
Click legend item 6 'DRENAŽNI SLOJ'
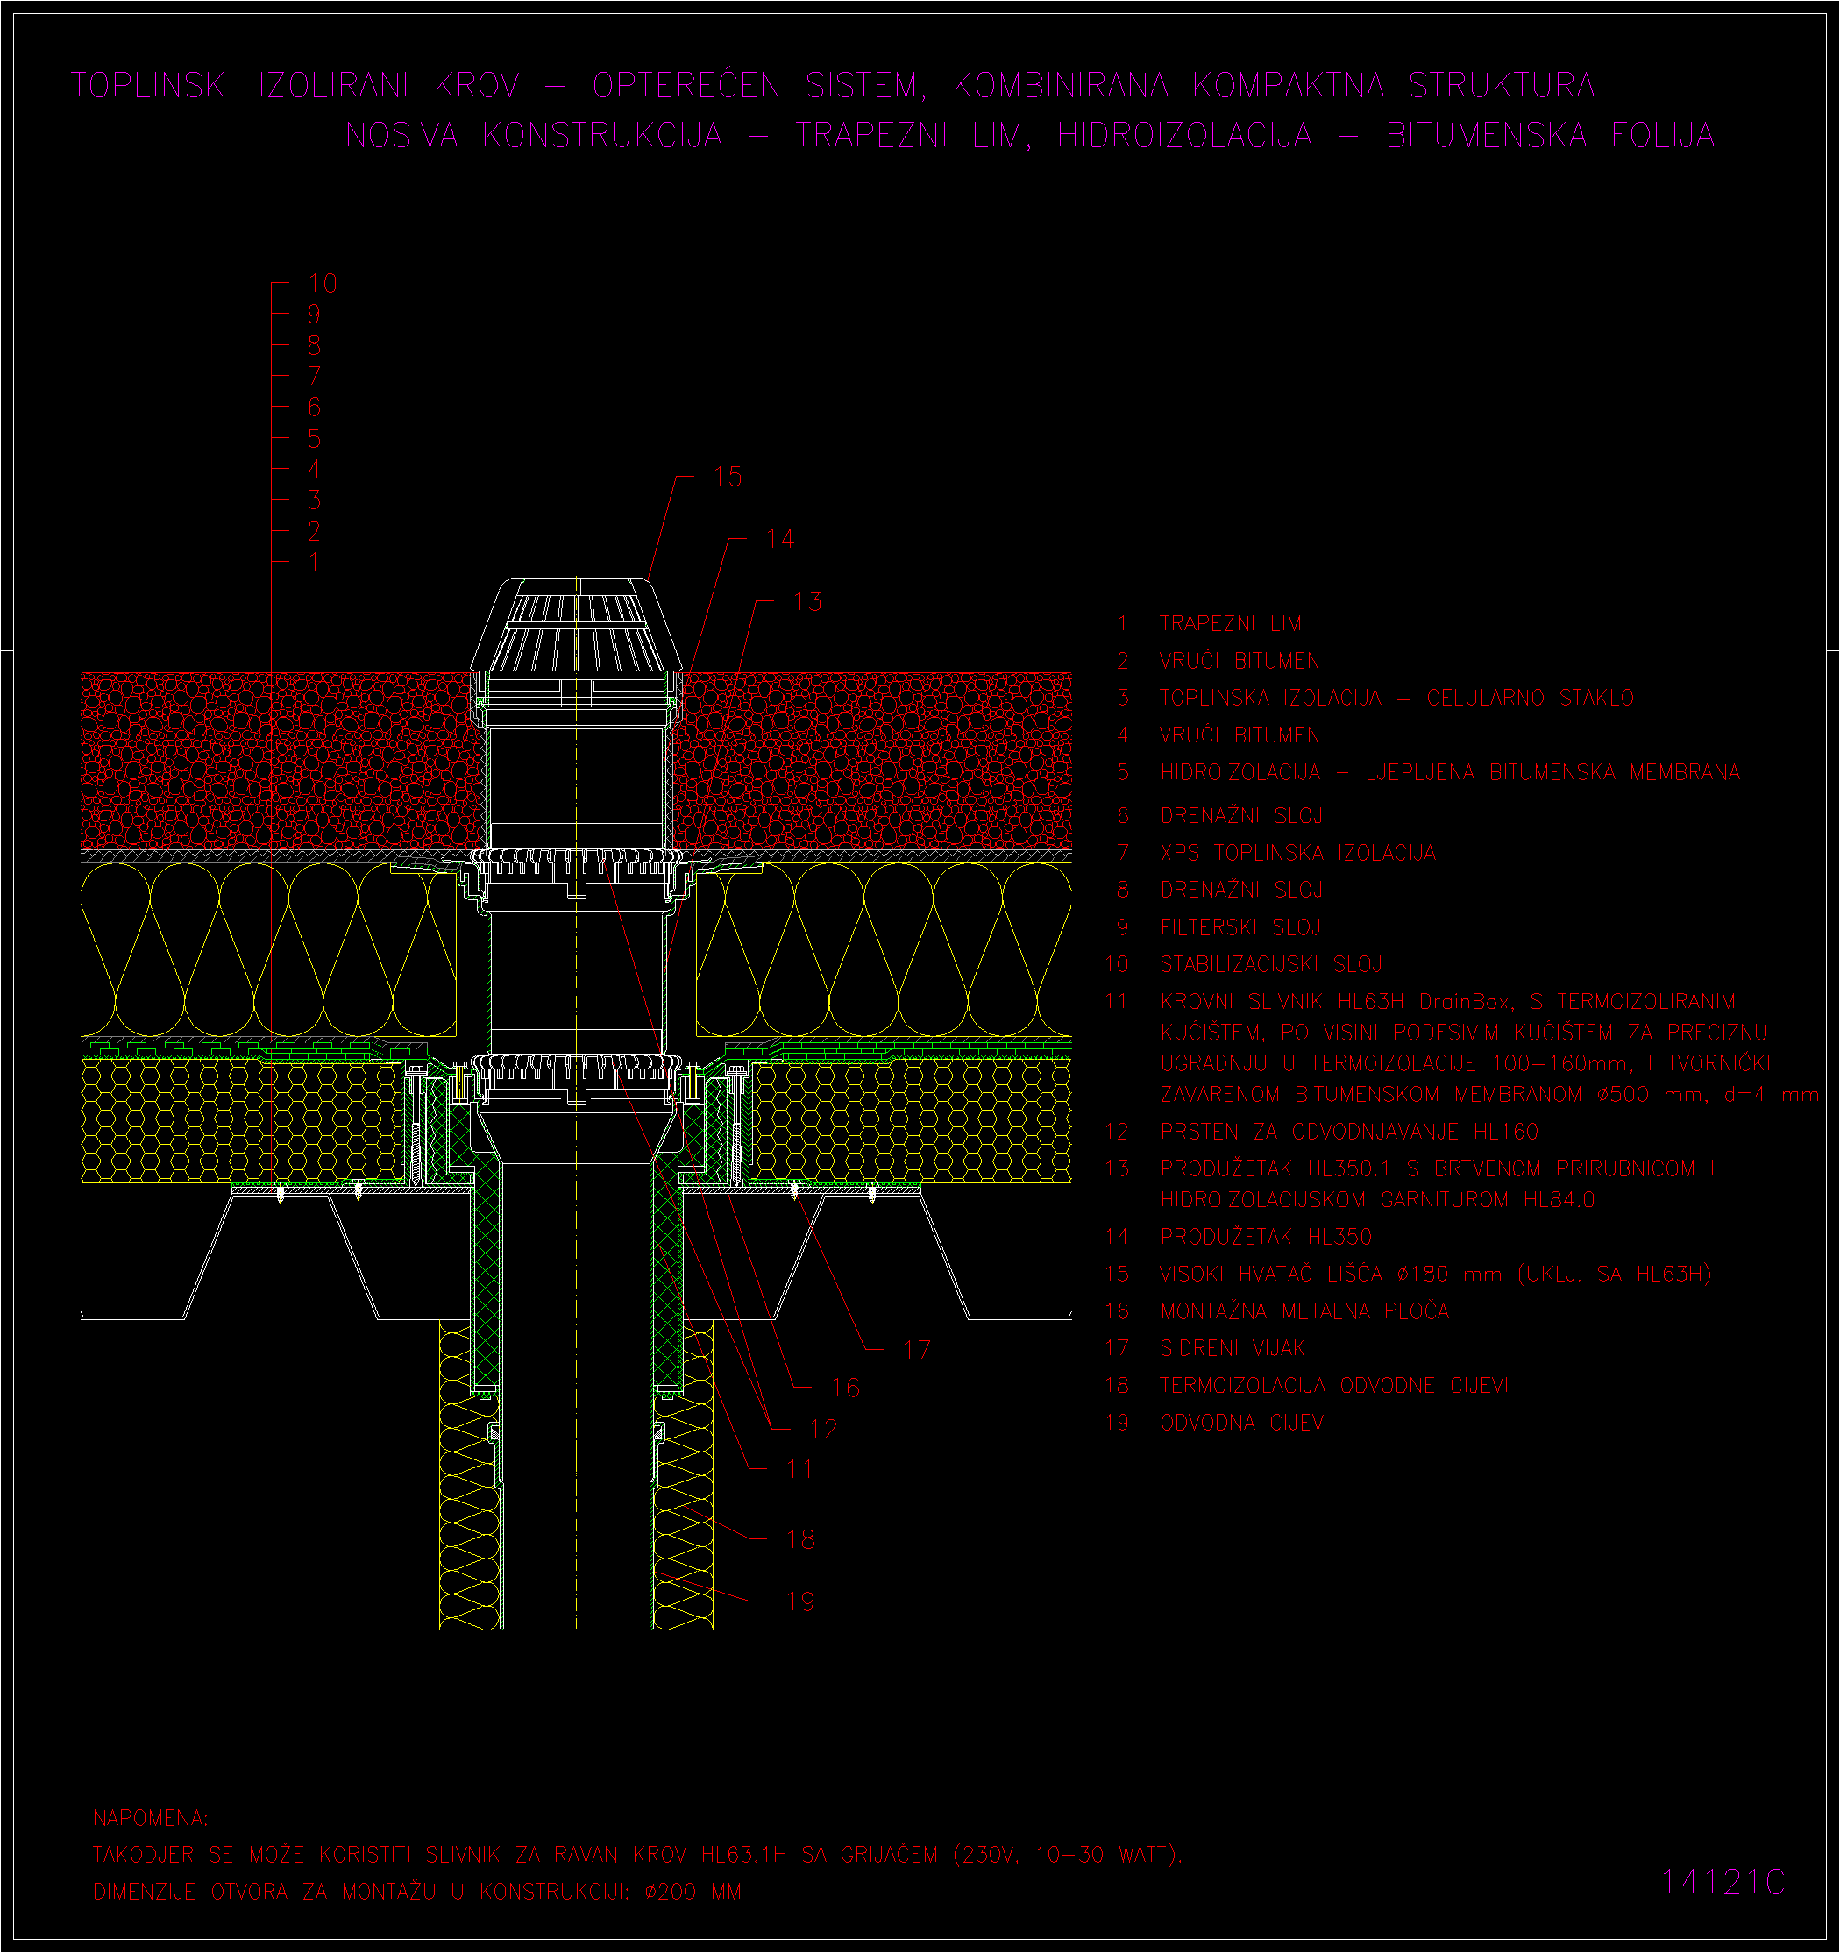(x=1242, y=815)
